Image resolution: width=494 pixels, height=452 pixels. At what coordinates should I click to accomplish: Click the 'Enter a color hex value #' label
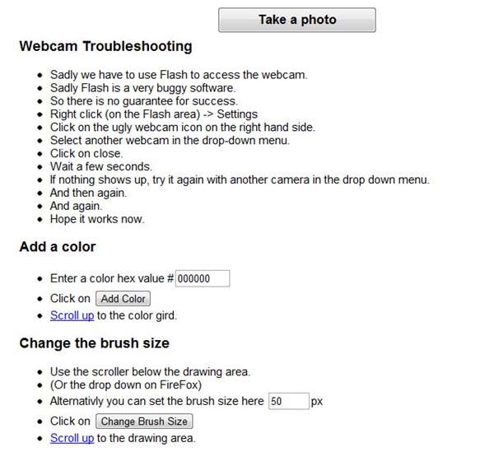point(112,279)
